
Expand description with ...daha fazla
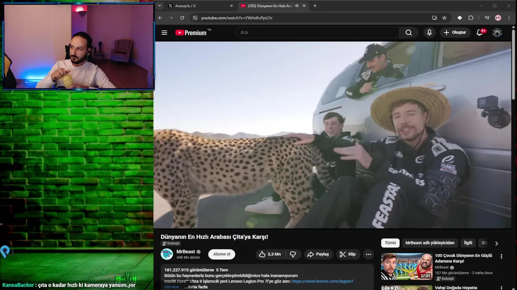195,287
